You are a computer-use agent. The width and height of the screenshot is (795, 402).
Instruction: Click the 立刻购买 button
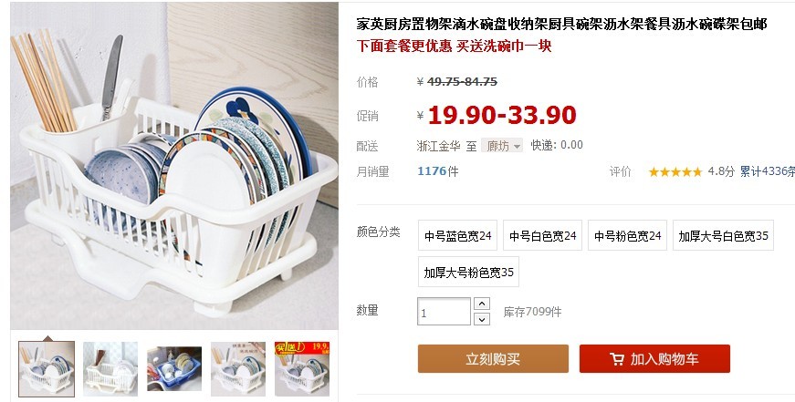[x=493, y=359]
